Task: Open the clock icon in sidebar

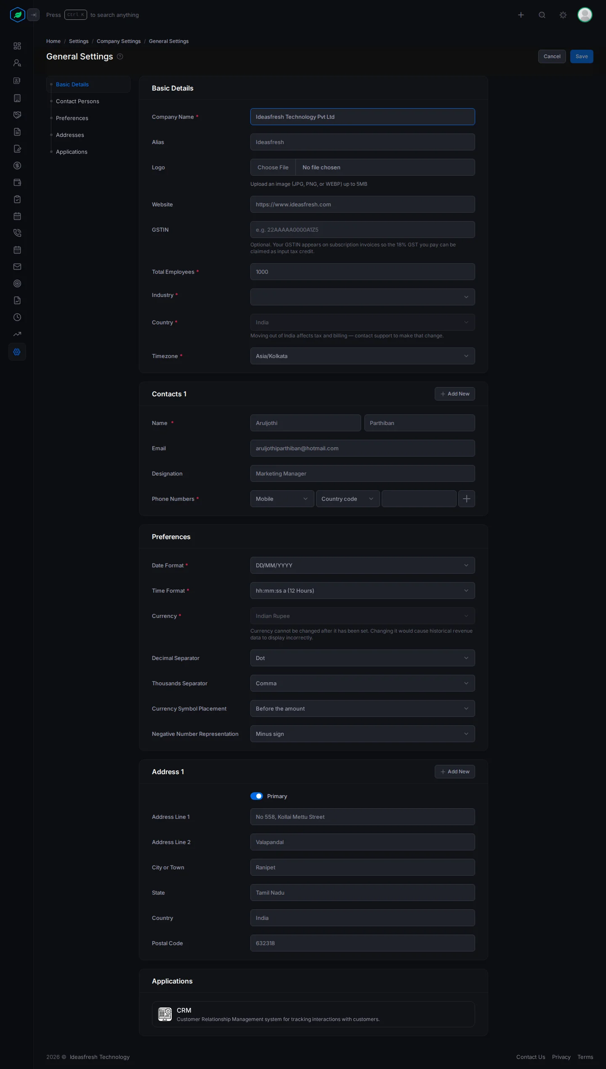Action: coord(17,317)
